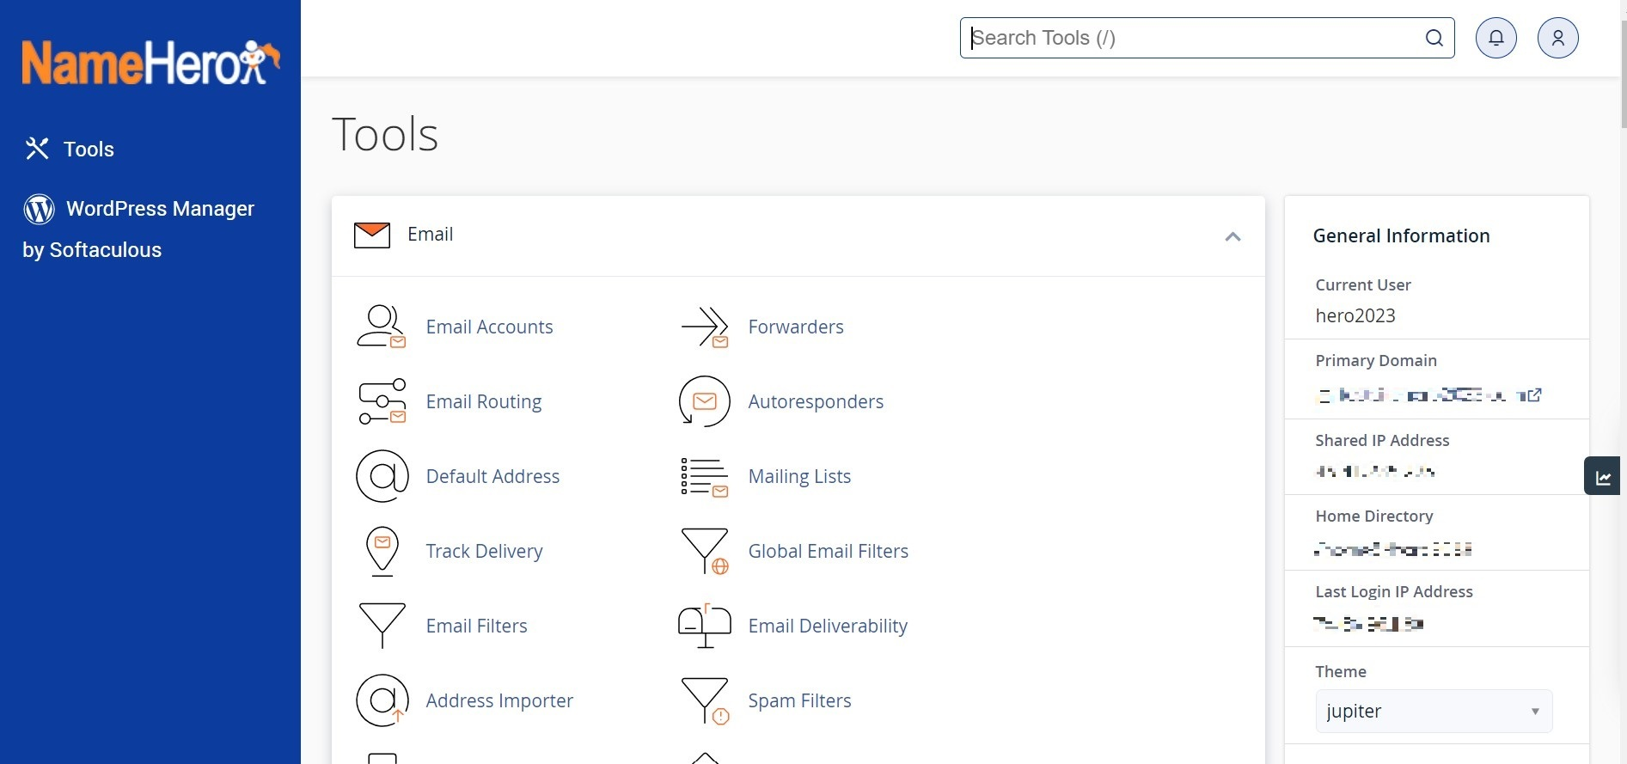Click the Home Directory label
Screen dimensions: 1627x764
click(x=1374, y=516)
